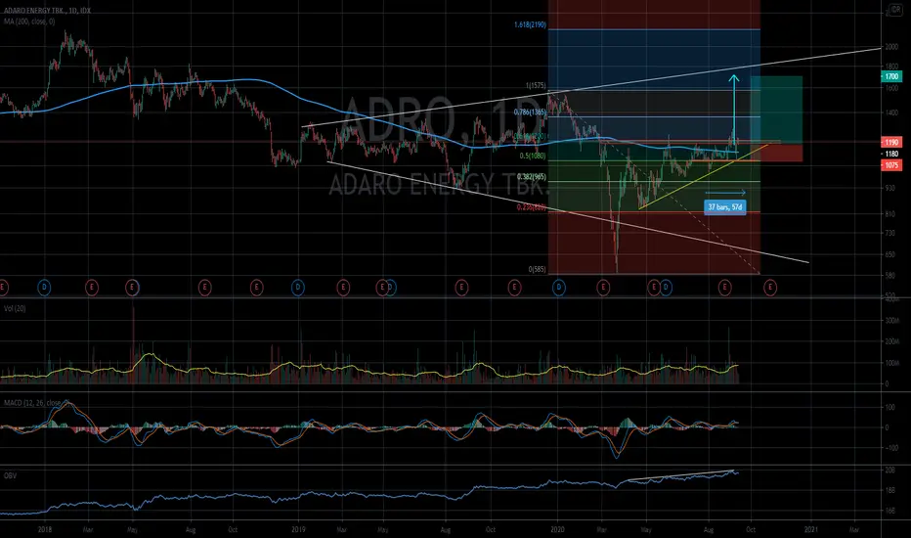
Task: Open the earnings marker at March 2018
Action: (x=91, y=287)
